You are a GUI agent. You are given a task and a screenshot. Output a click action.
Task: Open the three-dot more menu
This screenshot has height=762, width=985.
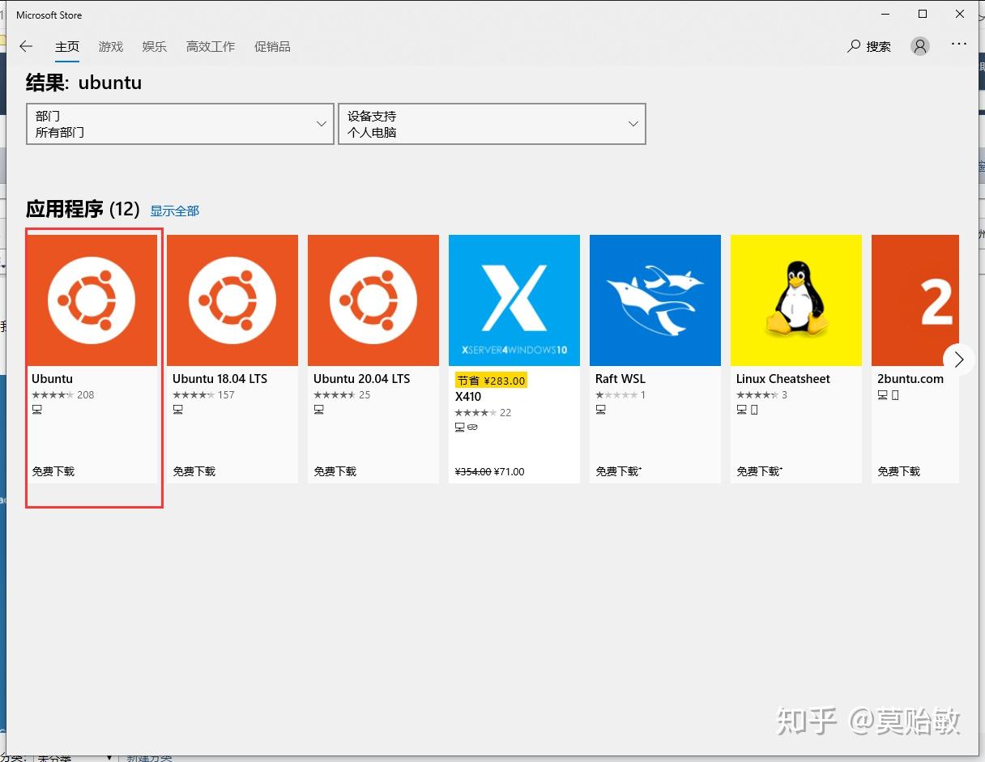tap(959, 45)
